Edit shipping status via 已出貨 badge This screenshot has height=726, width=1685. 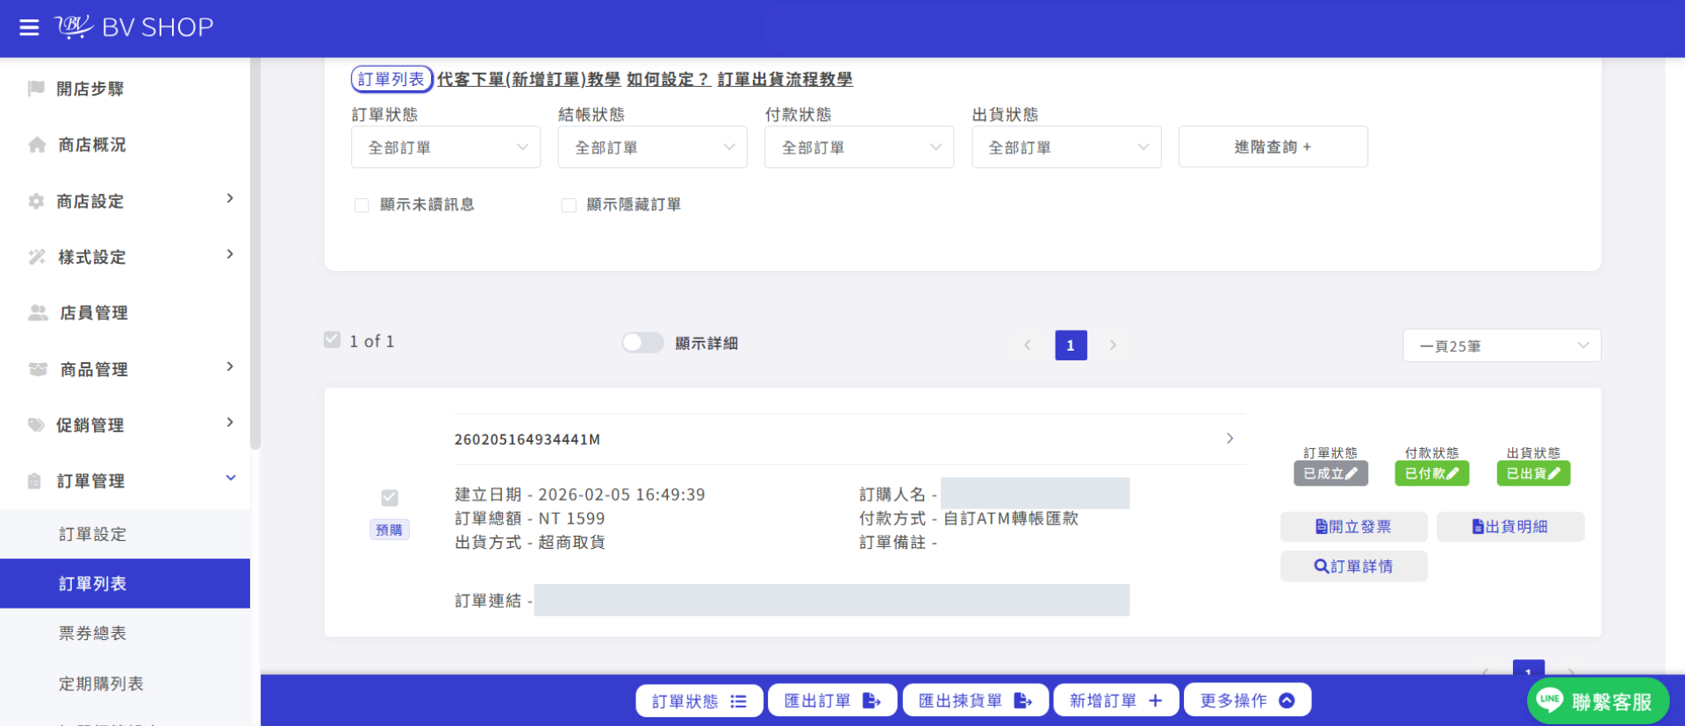[1533, 473]
